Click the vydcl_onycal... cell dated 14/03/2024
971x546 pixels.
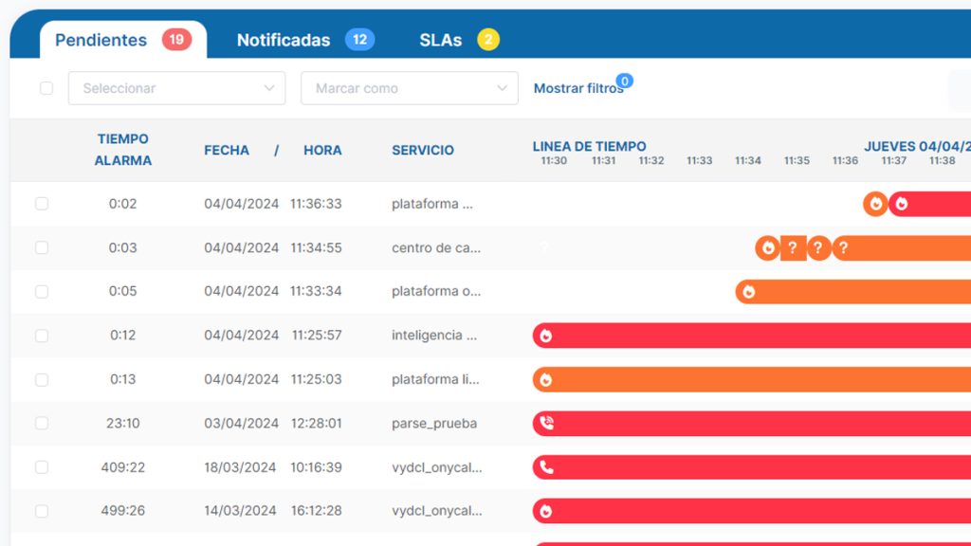pyautogui.click(x=436, y=511)
